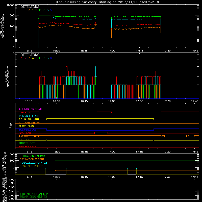Image resolution: width=202 pixels, height=202 pixels.
Task: Click the REAR_DEC_CHAN/128 legend label
Action: [x=33, y=163]
